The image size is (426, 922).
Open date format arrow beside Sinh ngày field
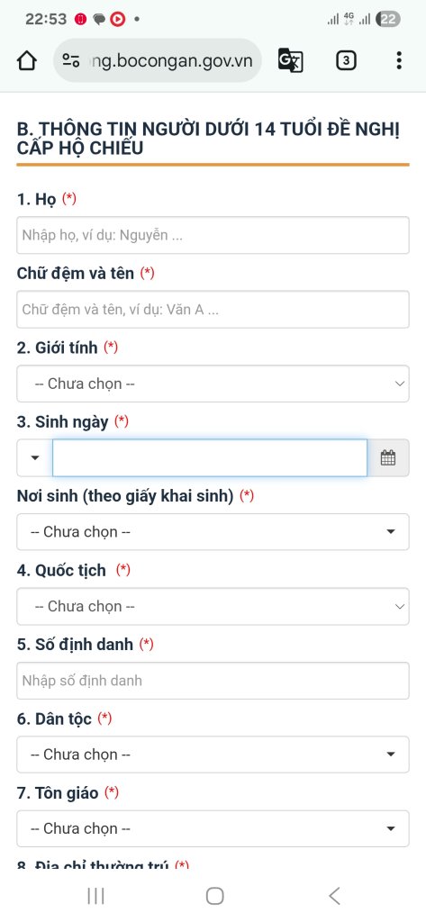click(35, 457)
